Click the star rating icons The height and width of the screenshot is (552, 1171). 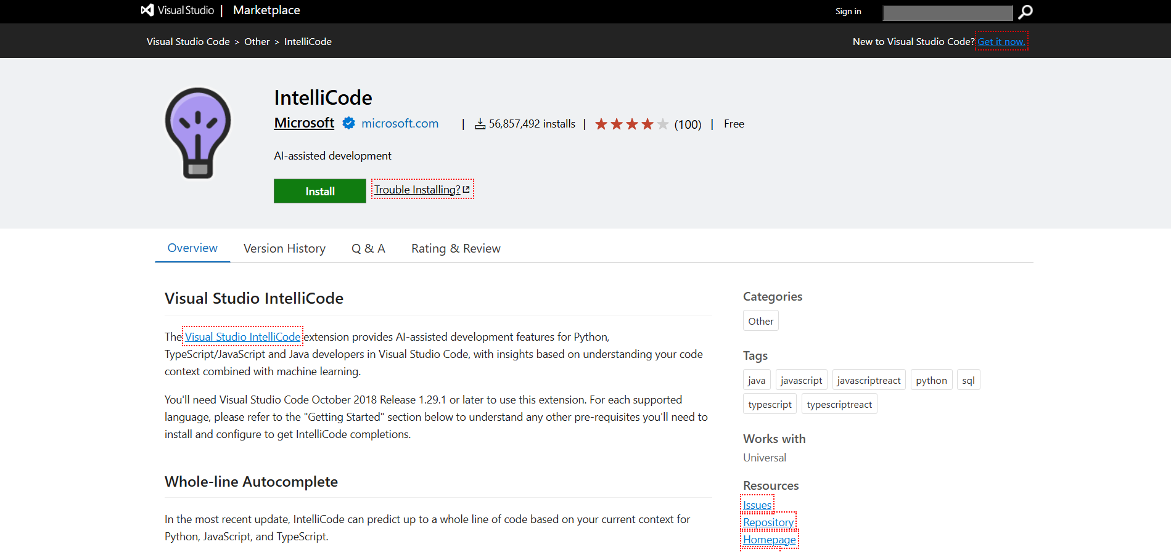click(x=631, y=124)
